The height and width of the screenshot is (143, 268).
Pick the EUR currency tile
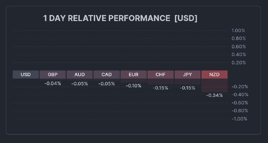click(x=134, y=75)
